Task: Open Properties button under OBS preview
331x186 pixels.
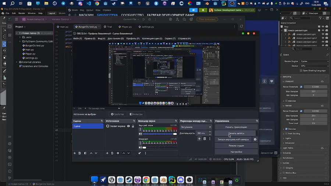Action: pyautogui.click(x=117, y=114)
